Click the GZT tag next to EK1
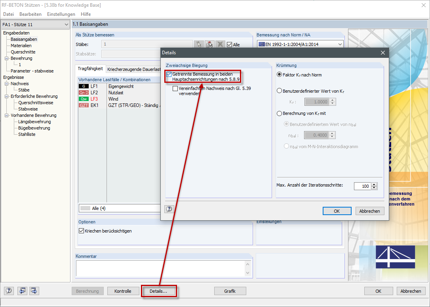This screenshot has width=430, height=307. (84, 105)
